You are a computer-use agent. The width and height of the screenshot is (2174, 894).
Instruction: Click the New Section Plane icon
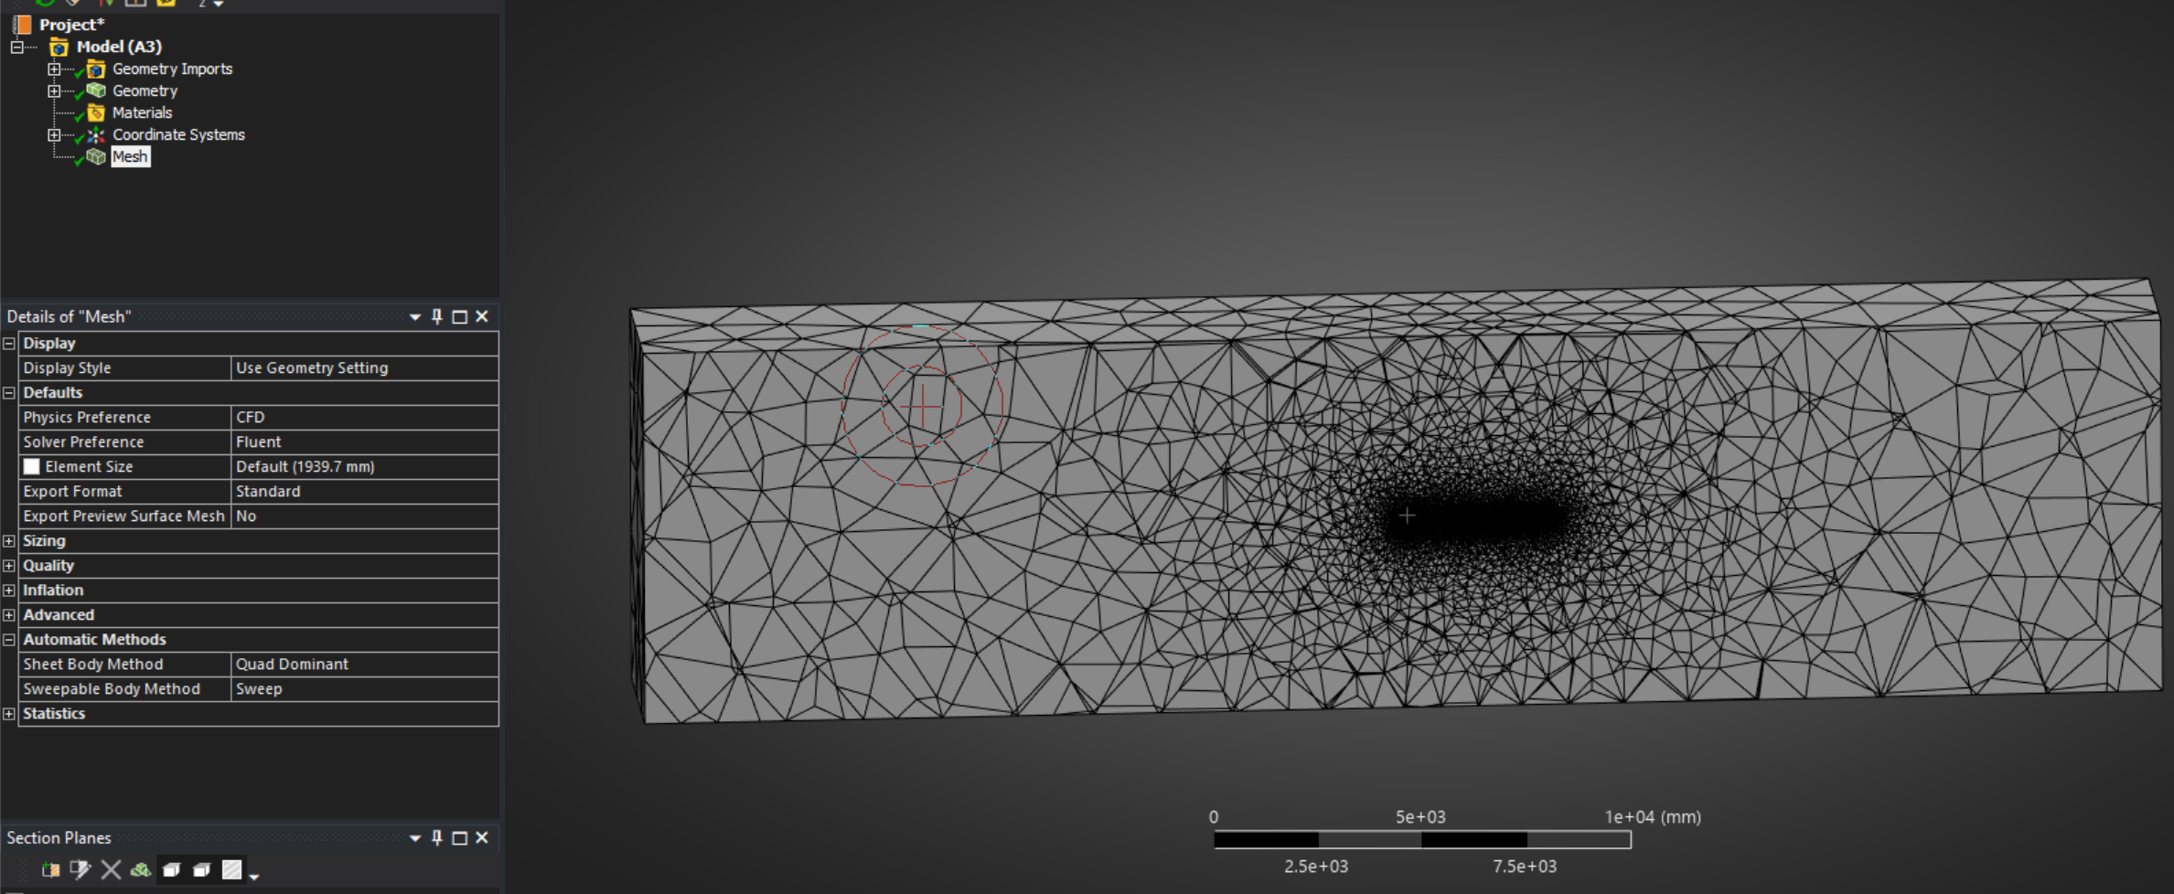pyautogui.click(x=50, y=869)
